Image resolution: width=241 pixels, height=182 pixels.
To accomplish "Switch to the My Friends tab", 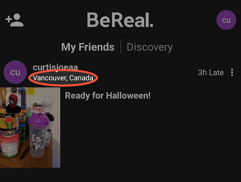I will (x=88, y=47).
